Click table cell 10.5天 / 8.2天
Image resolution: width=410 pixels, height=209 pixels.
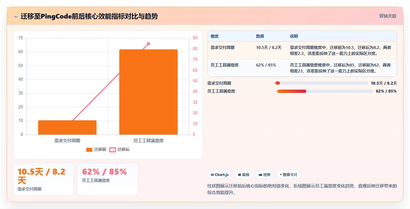pyautogui.click(x=269, y=48)
